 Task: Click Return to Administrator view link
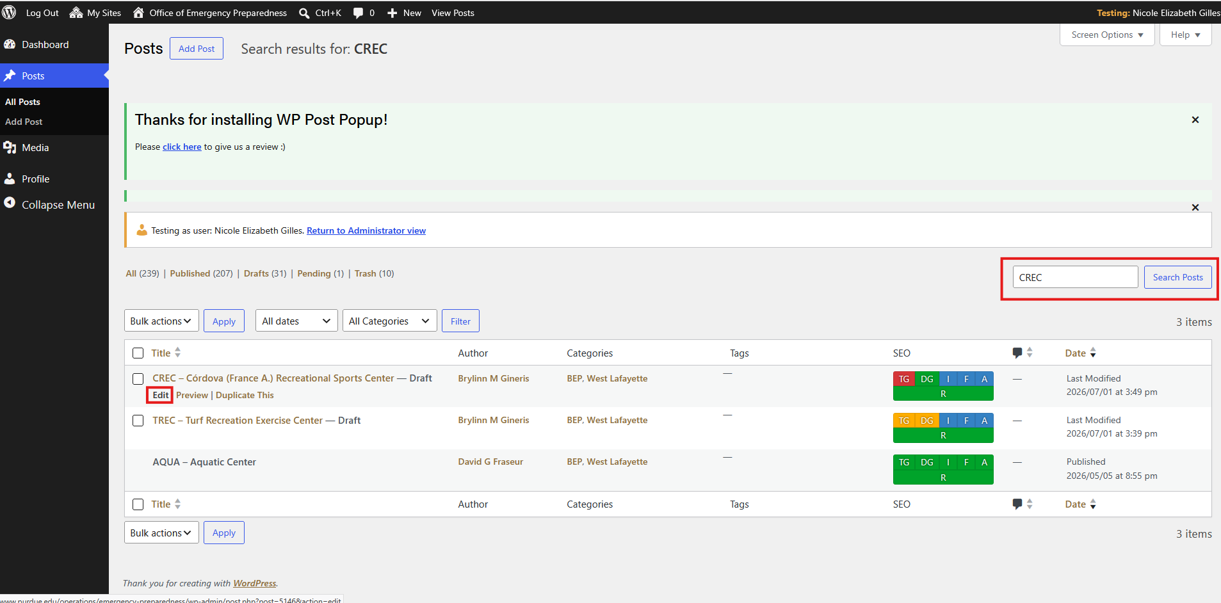pos(366,230)
